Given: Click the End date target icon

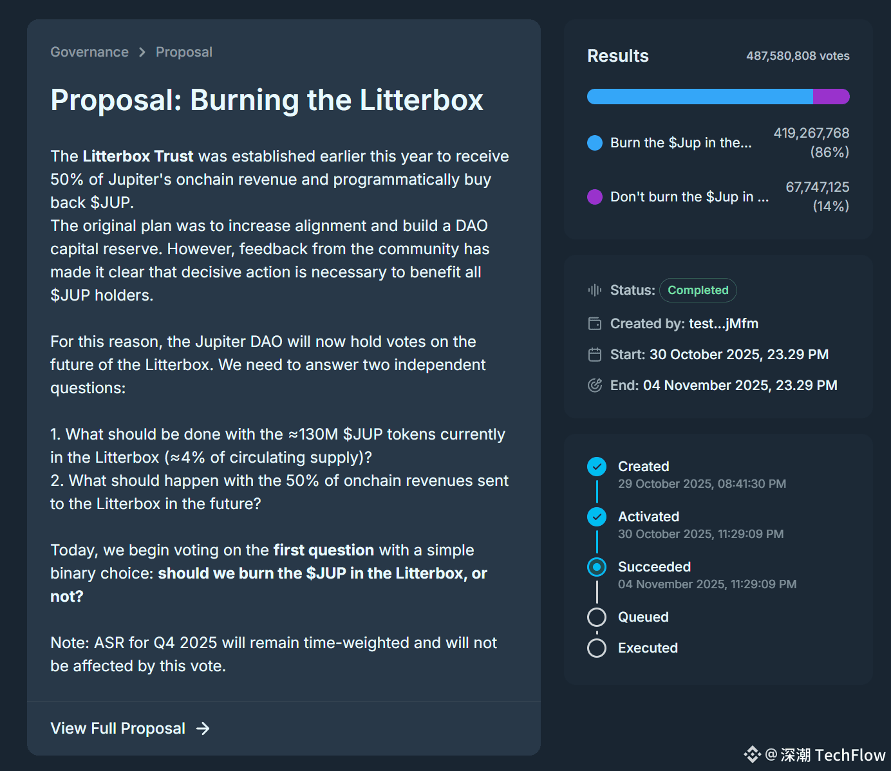Looking at the screenshot, I should click(595, 385).
